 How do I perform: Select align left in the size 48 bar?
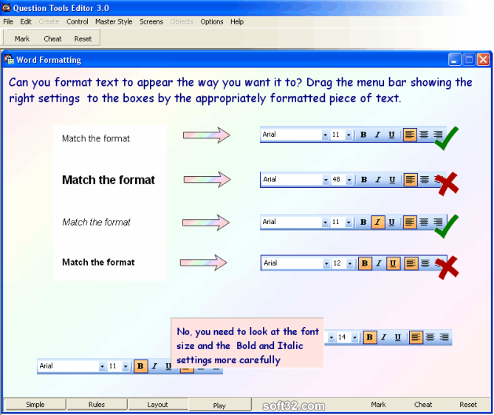point(411,180)
